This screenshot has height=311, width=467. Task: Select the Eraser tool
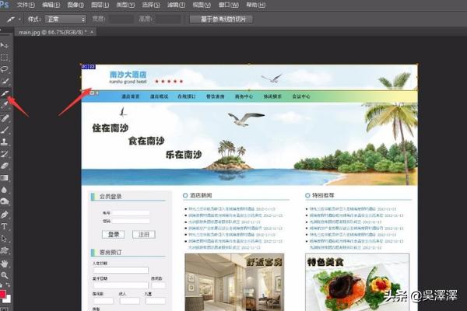tap(5, 166)
